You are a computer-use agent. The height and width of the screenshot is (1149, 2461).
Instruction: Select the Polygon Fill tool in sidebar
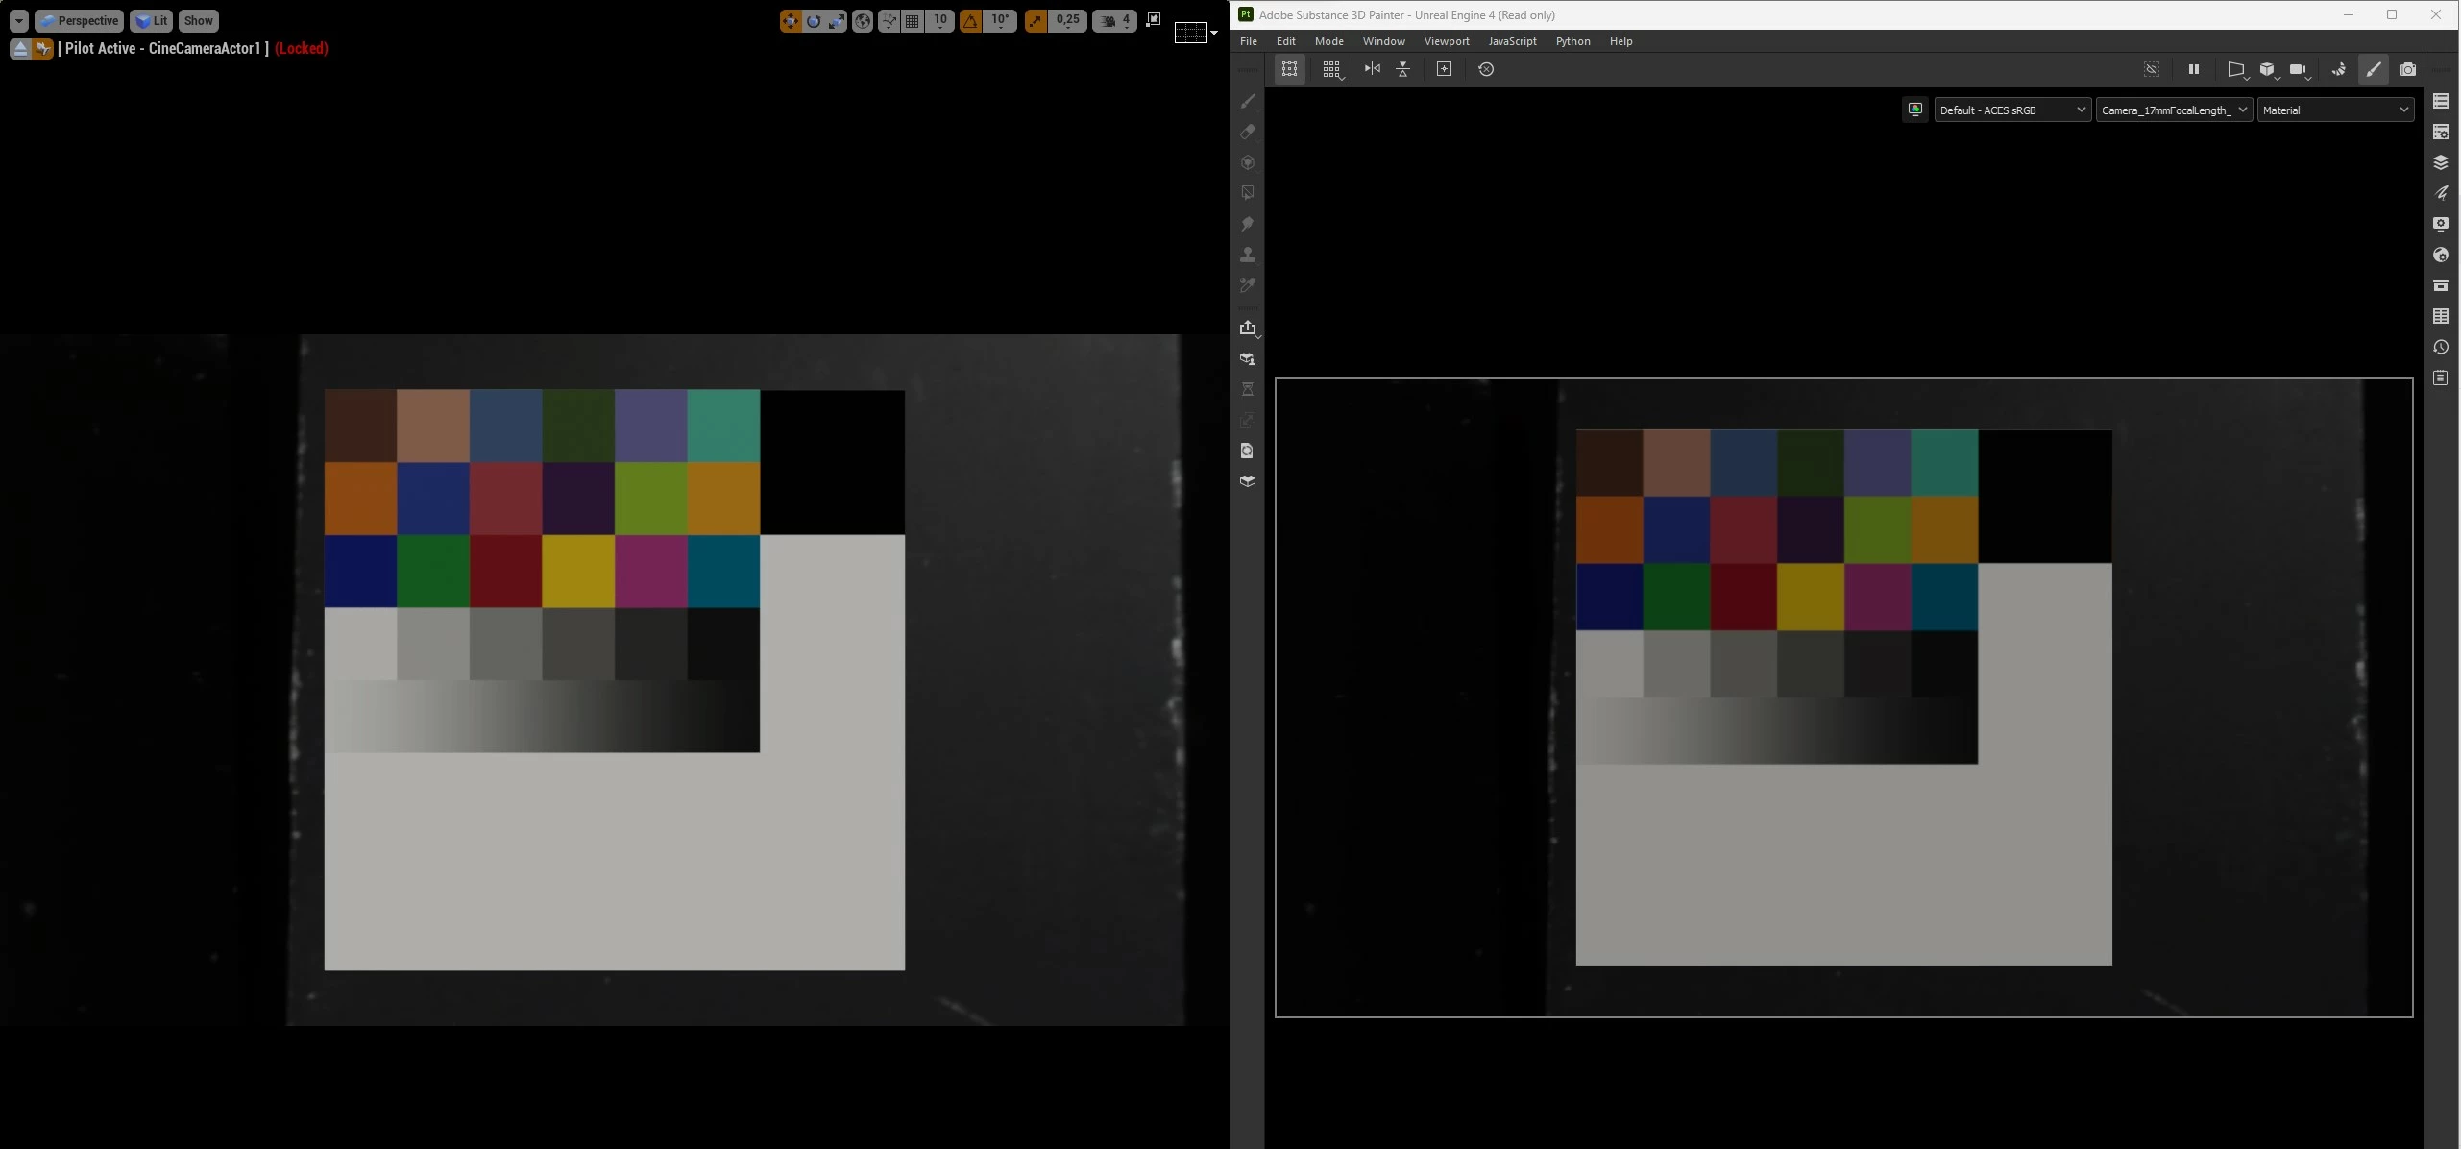tap(1248, 193)
